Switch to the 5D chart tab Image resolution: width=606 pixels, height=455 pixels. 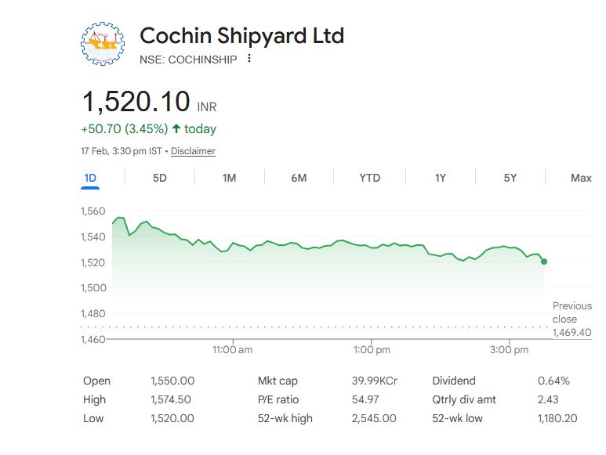[x=160, y=178]
